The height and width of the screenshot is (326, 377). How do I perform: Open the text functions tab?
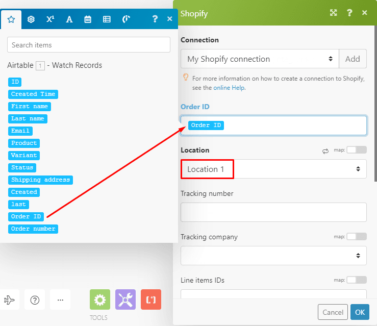pyautogui.click(x=69, y=19)
